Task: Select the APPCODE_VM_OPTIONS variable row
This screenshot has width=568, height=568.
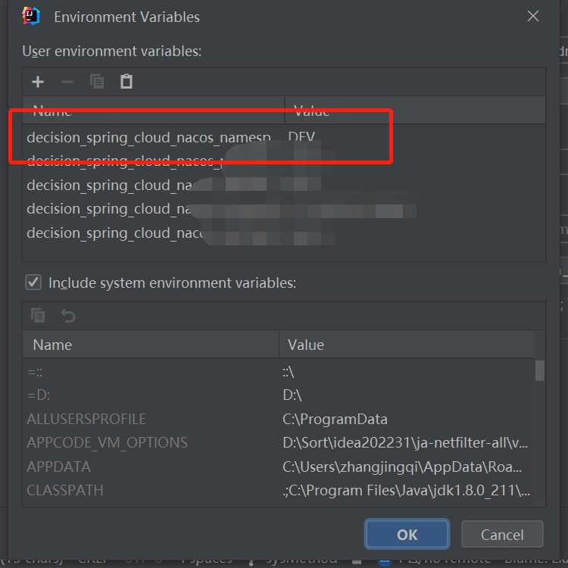Action: point(279,443)
